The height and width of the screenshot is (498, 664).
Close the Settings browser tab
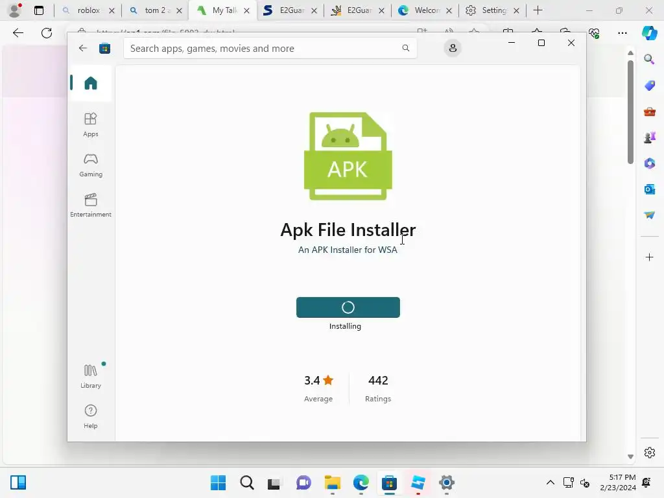pos(516,10)
